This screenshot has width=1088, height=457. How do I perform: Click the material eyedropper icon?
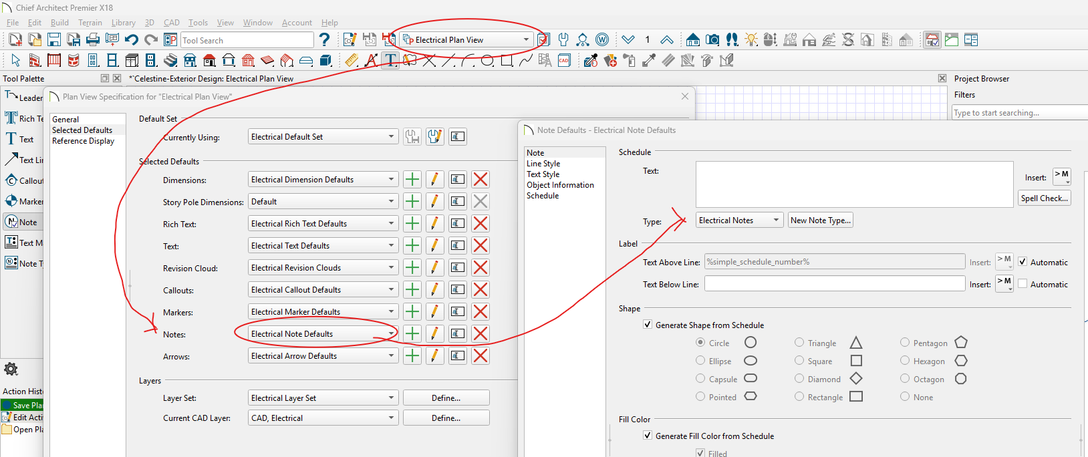click(591, 61)
